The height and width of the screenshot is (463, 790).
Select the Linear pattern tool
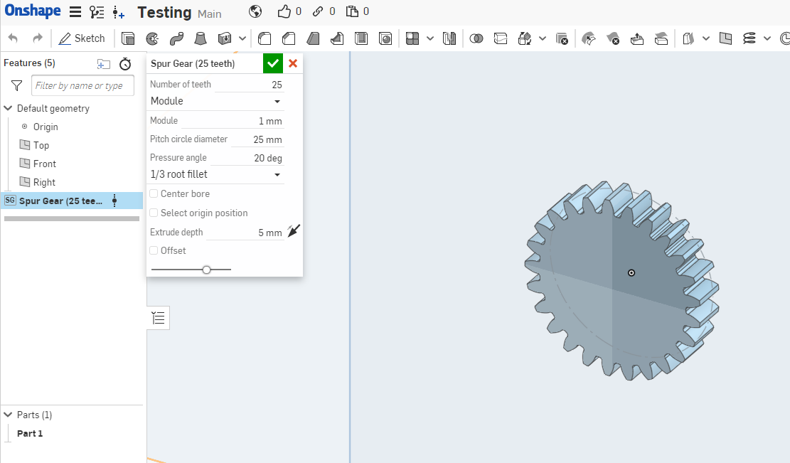tap(412, 38)
